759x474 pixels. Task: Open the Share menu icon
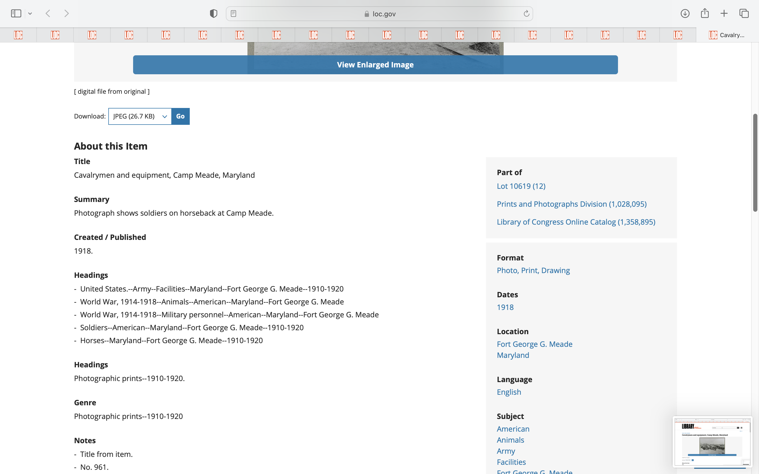pos(705,13)
